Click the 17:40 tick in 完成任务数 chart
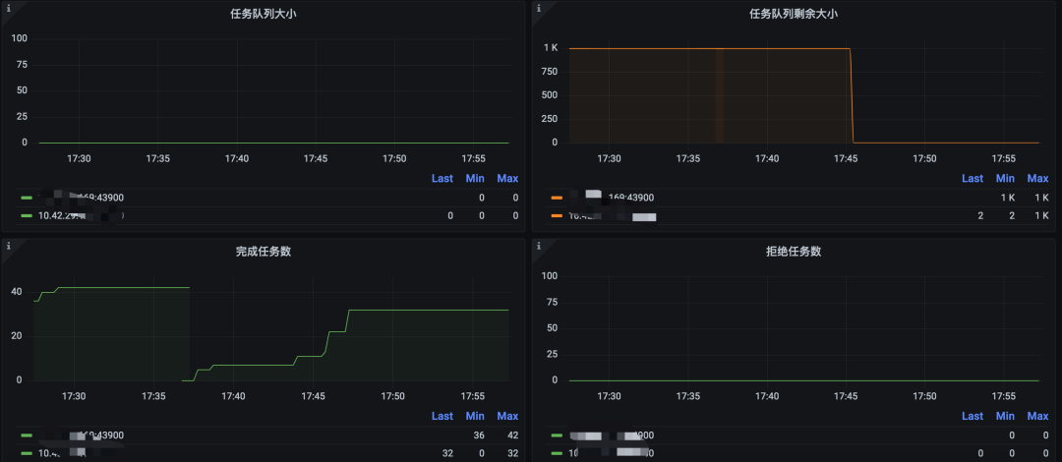Screen dimensions: 1062x462 coord(233,396)
